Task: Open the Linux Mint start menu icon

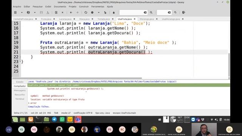Action: 15,119
